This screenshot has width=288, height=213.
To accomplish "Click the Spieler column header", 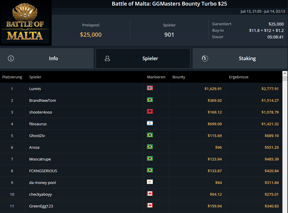I will click(35, 77).
